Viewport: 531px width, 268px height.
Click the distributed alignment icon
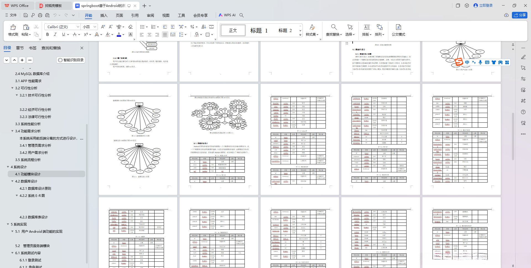coord(173,34)
